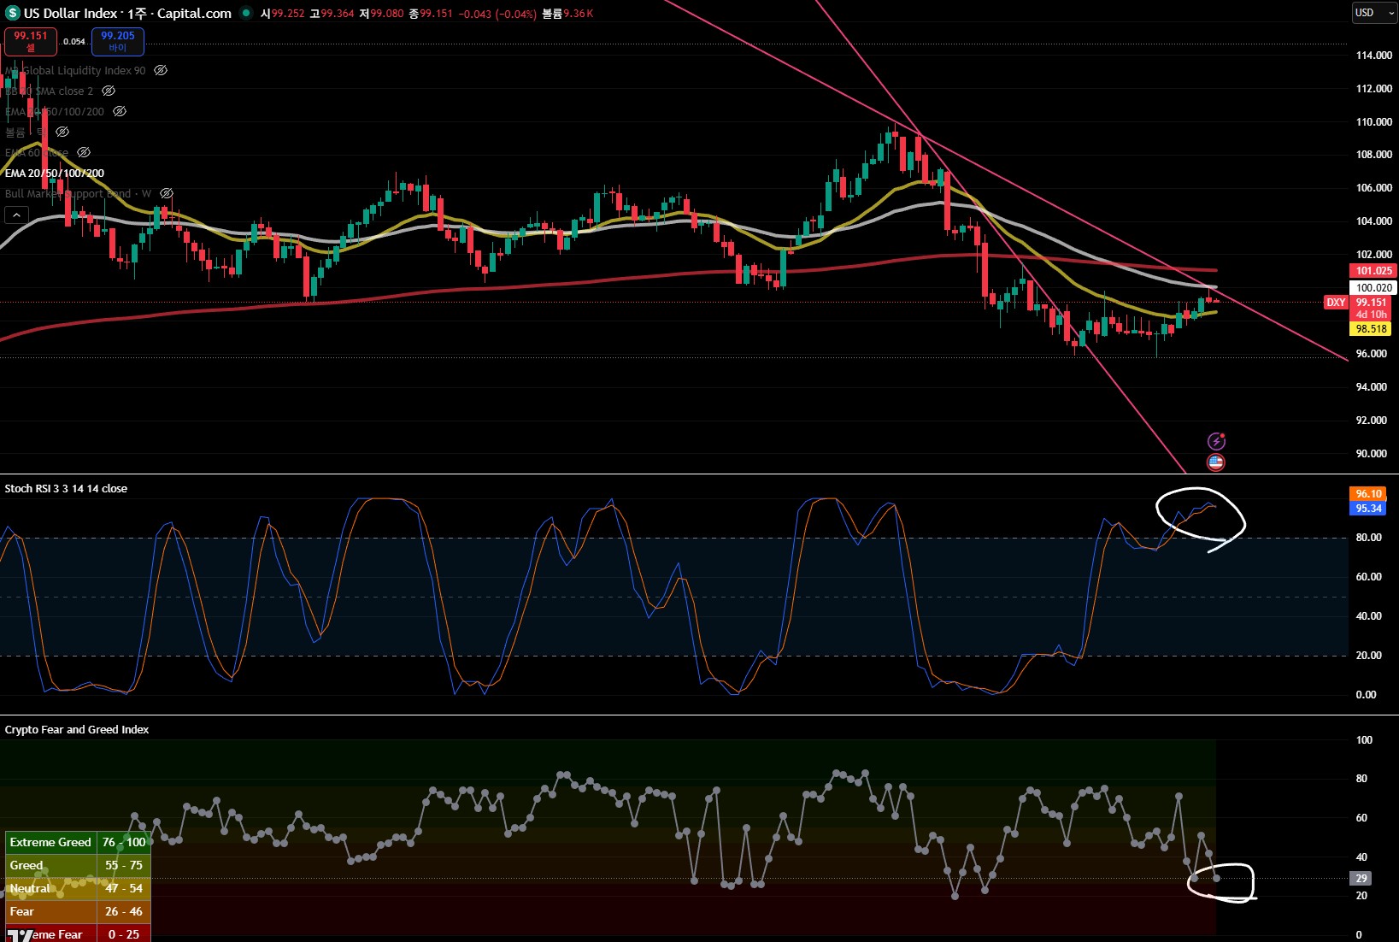This screenshot has width=1399, height=942.
Task: Click the Extreme Greed table cell
Action: click(50, 842)
